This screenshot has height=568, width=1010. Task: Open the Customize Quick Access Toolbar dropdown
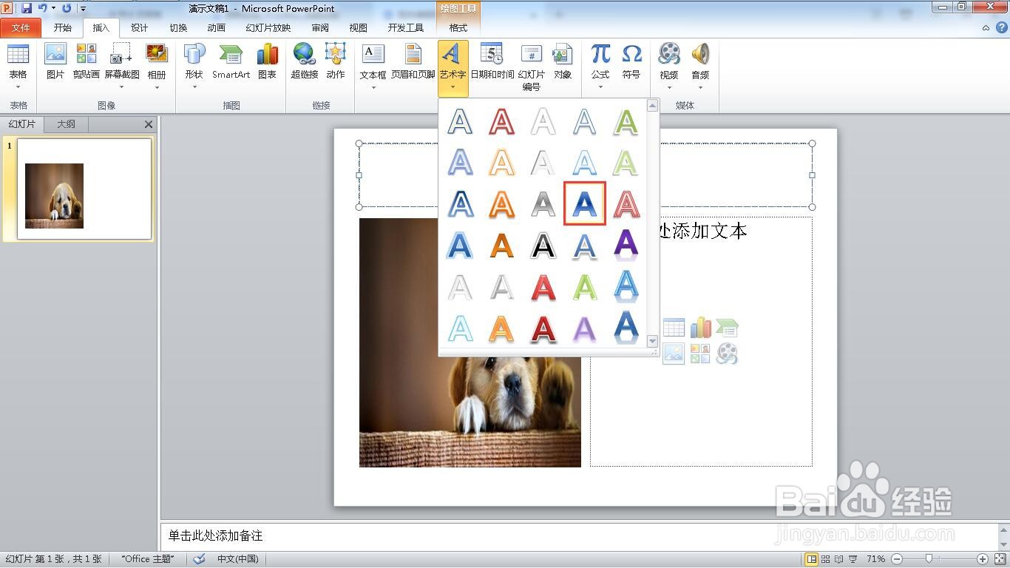tap(83, 9)
